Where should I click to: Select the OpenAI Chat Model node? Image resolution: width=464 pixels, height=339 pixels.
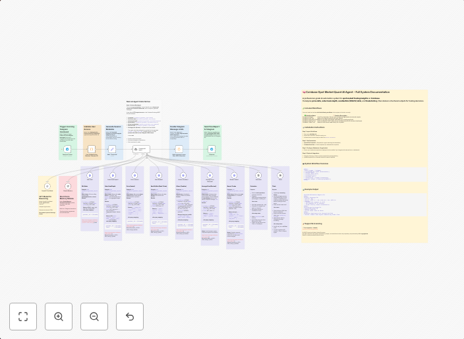(47, 186)
